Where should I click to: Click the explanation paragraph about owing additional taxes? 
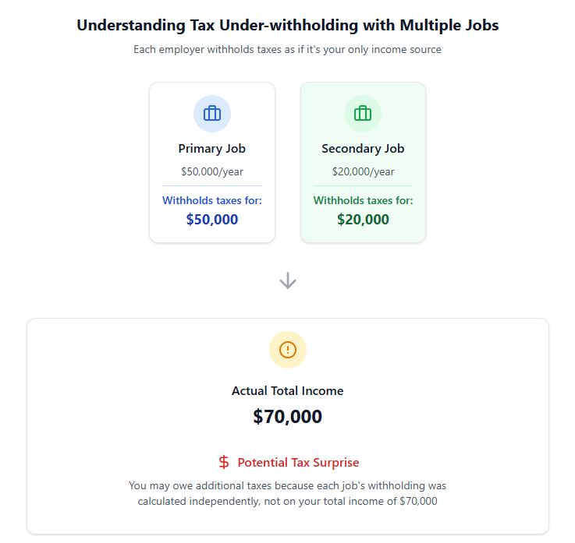click(x=288, y=493)
